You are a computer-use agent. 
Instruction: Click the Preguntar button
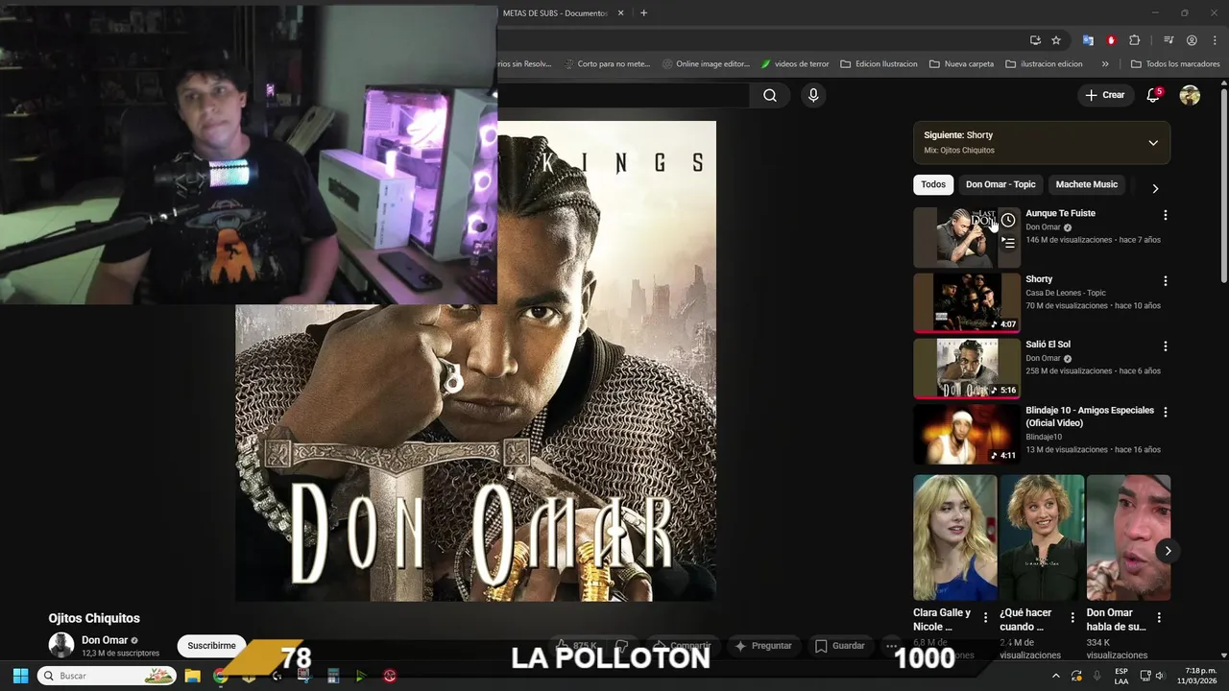(763, 646)
